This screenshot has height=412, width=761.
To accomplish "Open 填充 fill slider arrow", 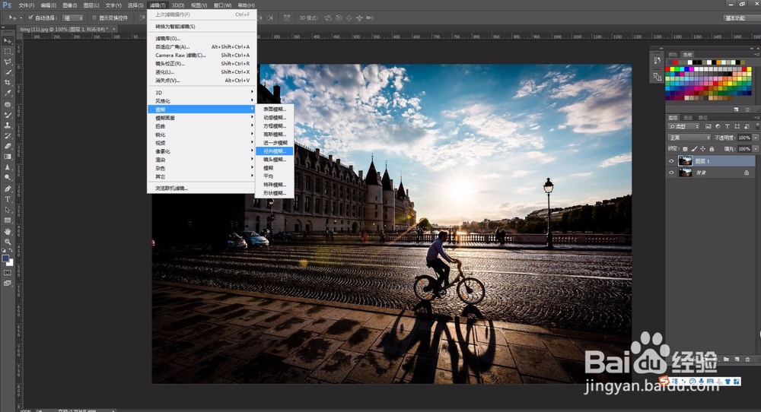I will coord(756,149).
